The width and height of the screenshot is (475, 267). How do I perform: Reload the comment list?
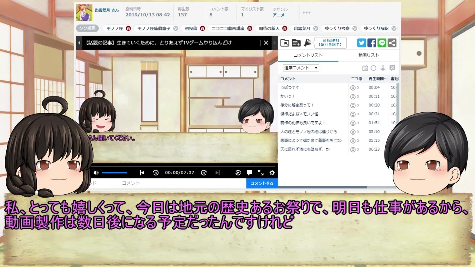tap(374, 68)
